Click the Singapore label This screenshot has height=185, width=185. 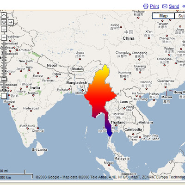[x=129, y=174]
